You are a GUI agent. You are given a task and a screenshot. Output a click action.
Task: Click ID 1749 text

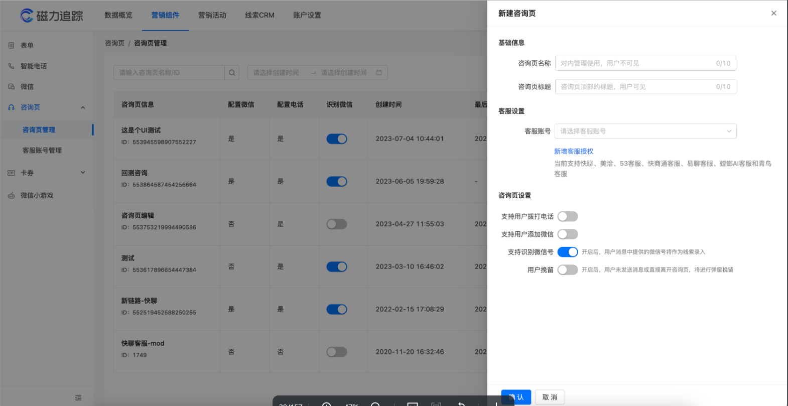tap(134, 355)
